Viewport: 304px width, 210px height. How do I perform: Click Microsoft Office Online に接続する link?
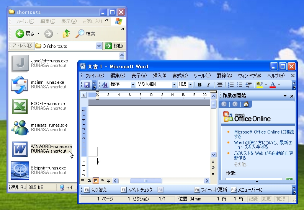click(x=264, y=134)
